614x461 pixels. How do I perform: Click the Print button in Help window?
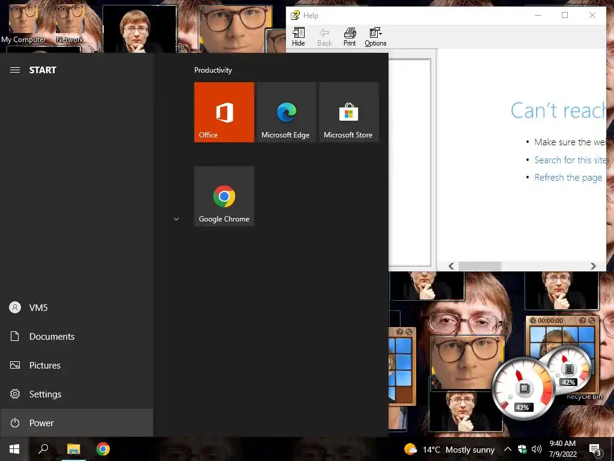(350, 37)
